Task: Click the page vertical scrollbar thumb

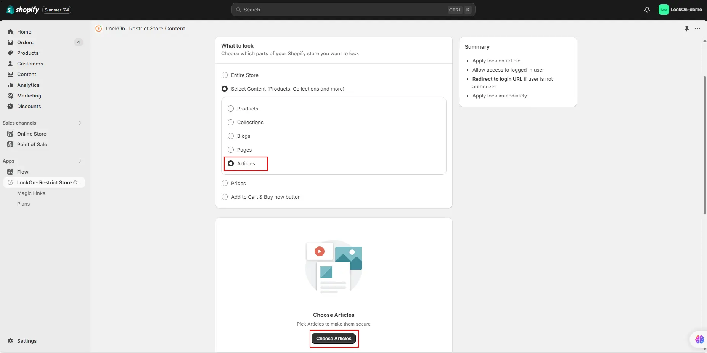Action: point(705,145)
